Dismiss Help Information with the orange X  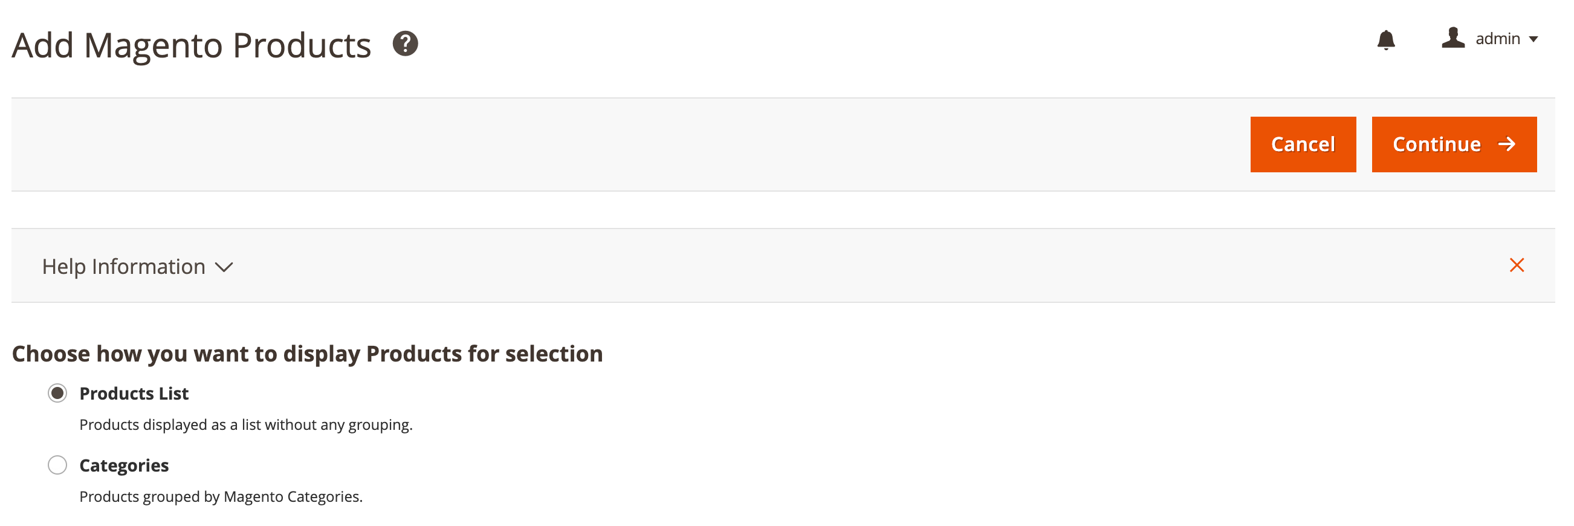click(1517, 265)
